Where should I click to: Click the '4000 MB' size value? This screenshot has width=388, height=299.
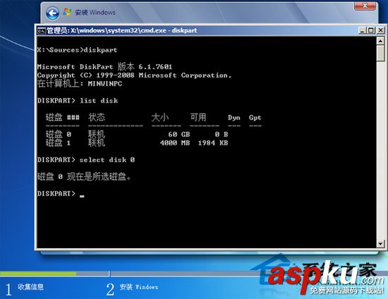tap(175, 143)
